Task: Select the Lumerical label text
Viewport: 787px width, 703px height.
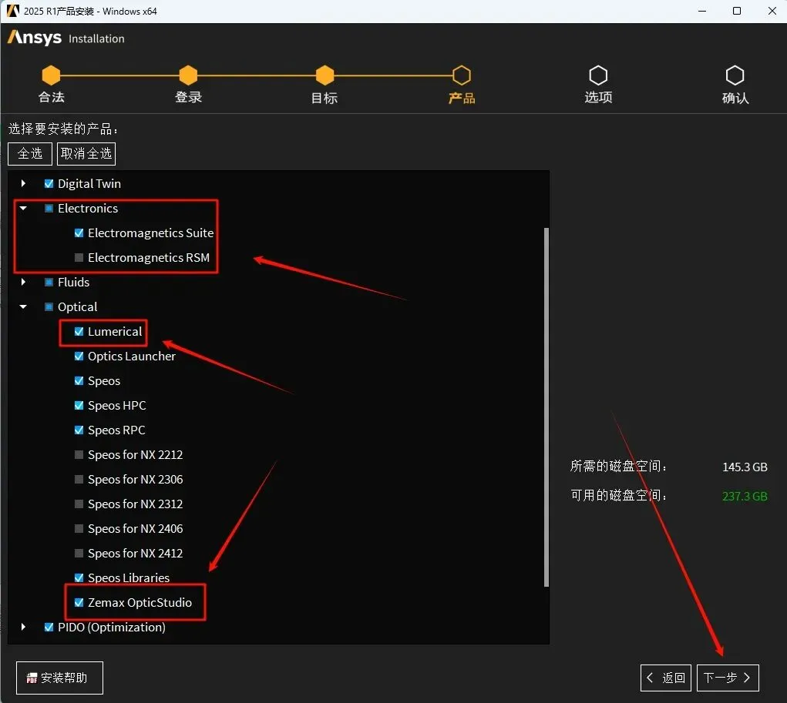Action: [115, 331]
